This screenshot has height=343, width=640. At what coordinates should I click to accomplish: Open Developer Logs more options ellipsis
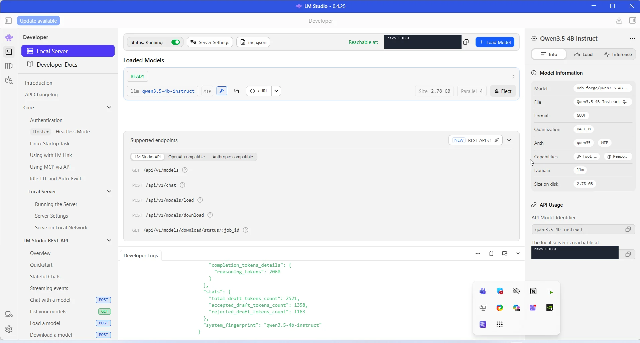tap(478, 253)
